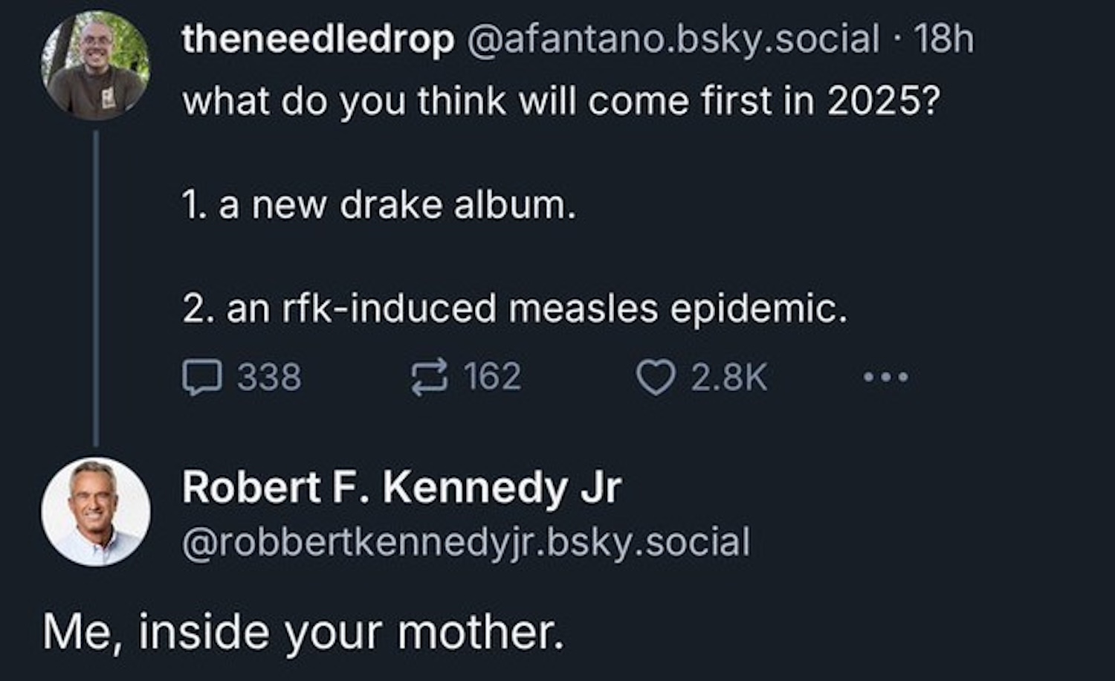
Task: Click the Robert F. Kennedy Jr avatar
Action: 96,511
